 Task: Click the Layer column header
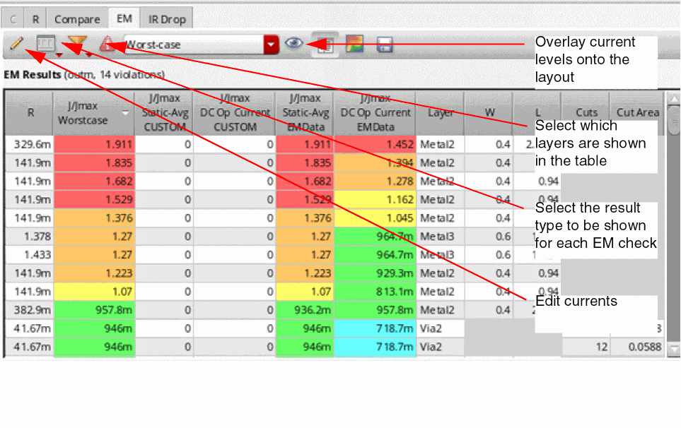[x=440, y=113]
